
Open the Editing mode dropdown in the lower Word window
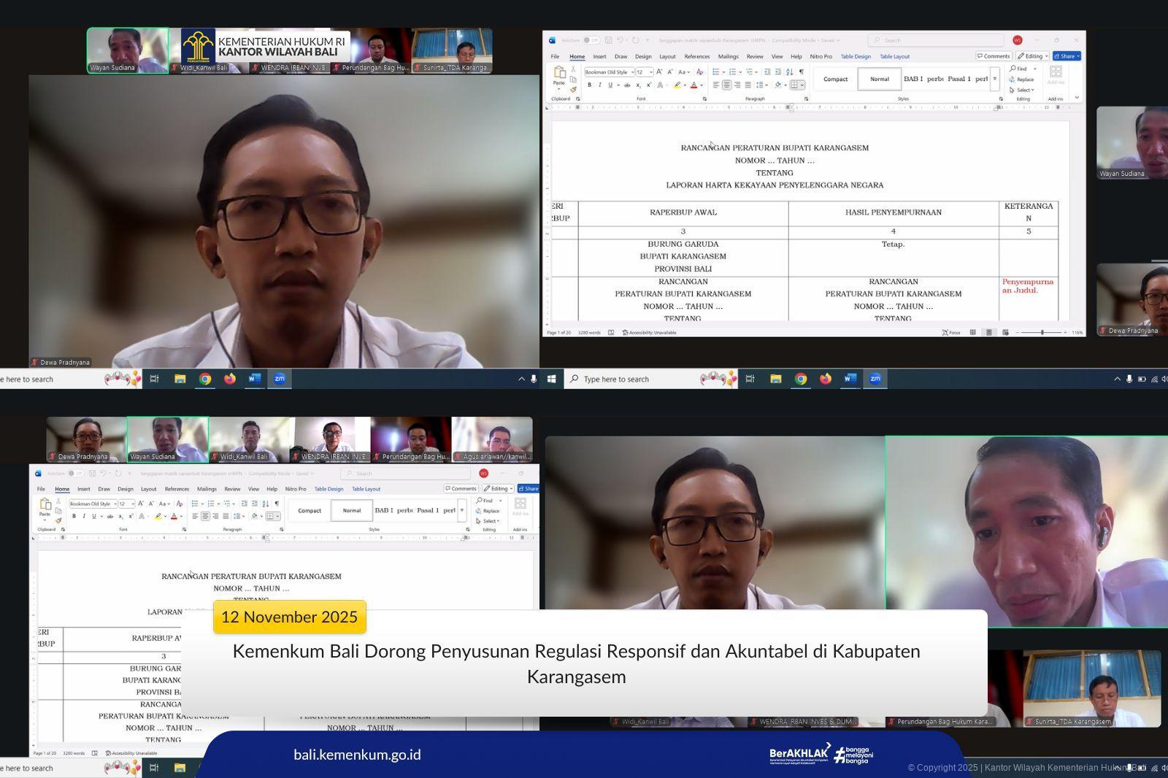499,489
